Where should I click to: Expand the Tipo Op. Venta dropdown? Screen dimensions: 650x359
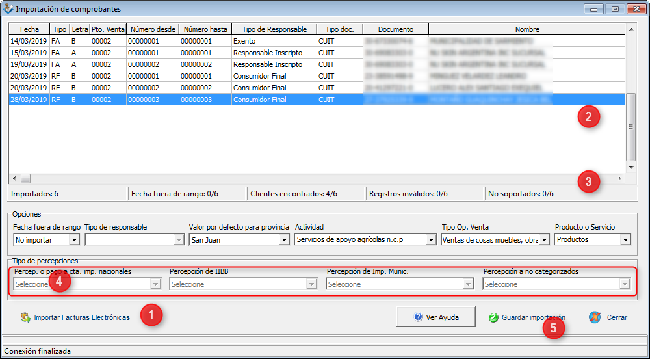(x=544, y=240)
